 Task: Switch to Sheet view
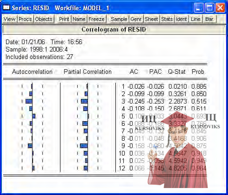[152, 19]
